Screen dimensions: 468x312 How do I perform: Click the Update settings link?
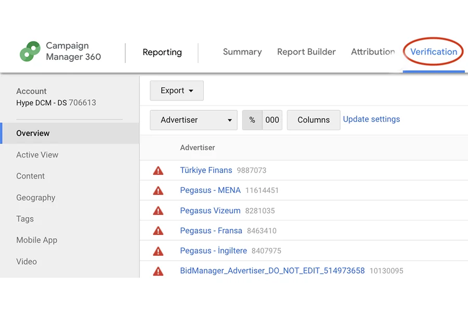[x=371, y=119]
